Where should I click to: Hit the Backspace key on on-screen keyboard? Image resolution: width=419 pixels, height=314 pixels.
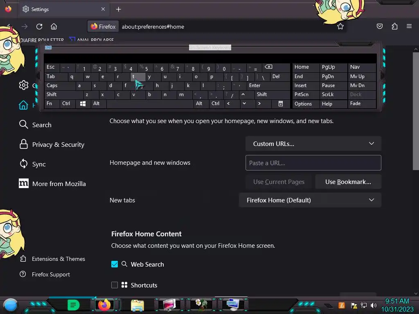tap(275, 67)
